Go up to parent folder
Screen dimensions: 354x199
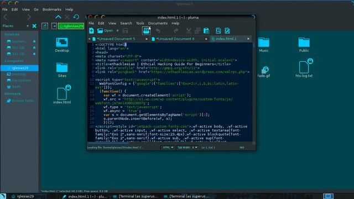(58, 17)
